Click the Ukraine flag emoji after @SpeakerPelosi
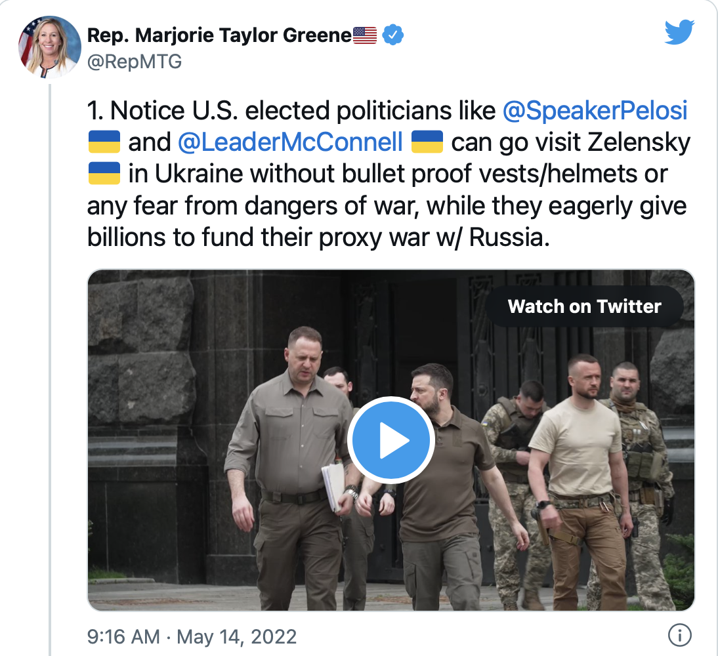The height and width of the screenshot is (656, 718). [104, 142]
